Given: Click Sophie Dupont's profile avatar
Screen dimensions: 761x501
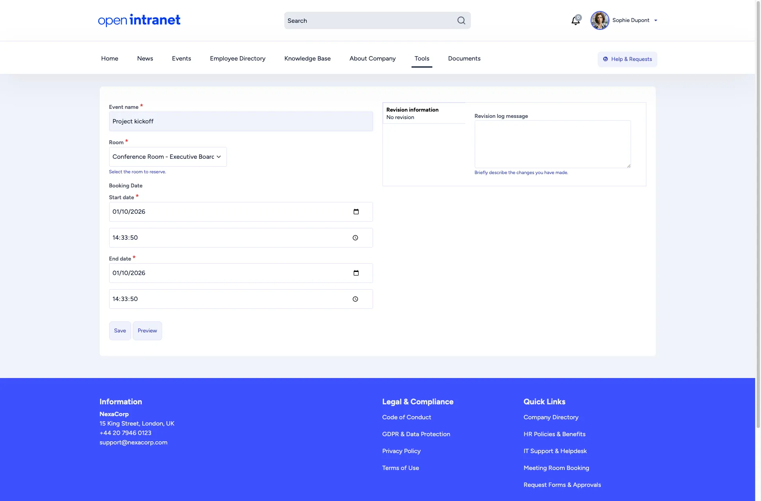Looking at the screenshot, I should tap(600, 20).
